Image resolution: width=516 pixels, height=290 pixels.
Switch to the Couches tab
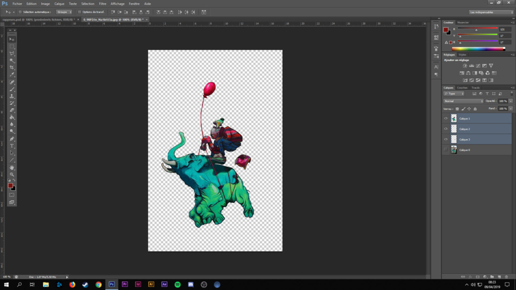462,88
